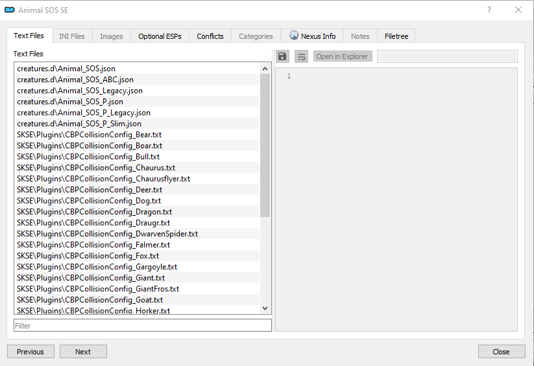Click the Open in Explorer button
This screenshot has width=534, height=366.
[x=342, y=56]
